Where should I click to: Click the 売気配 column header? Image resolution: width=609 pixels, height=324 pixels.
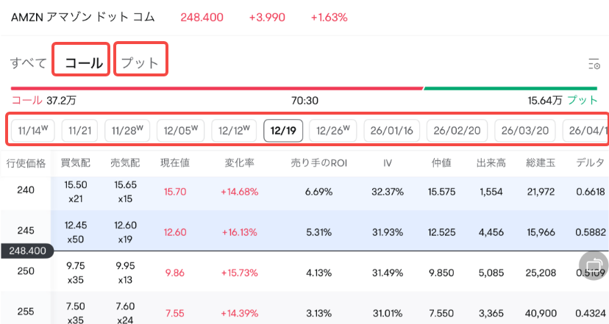pos(125,163)
